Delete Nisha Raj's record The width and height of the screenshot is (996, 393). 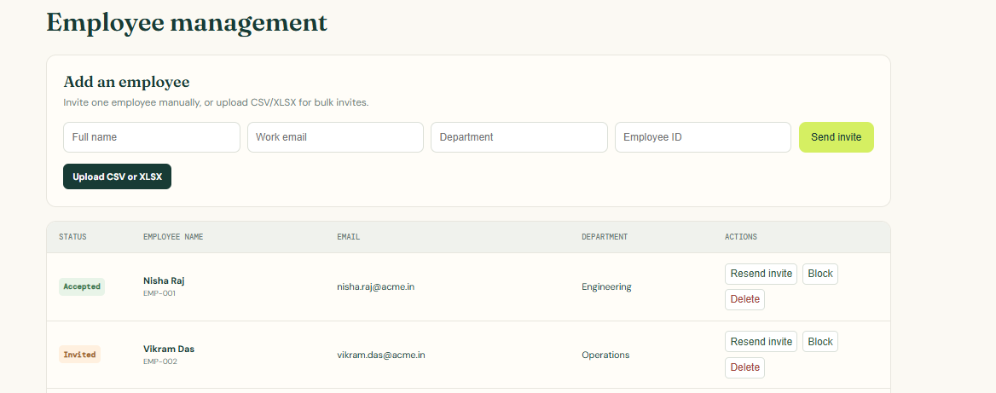(x=744, y=299)
